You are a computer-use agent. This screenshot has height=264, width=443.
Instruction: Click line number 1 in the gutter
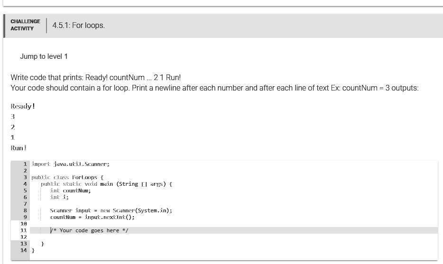click(25, 164)
